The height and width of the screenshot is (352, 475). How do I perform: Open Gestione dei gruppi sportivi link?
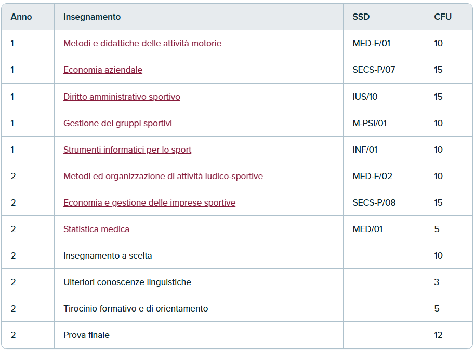(x=117, y=123)
